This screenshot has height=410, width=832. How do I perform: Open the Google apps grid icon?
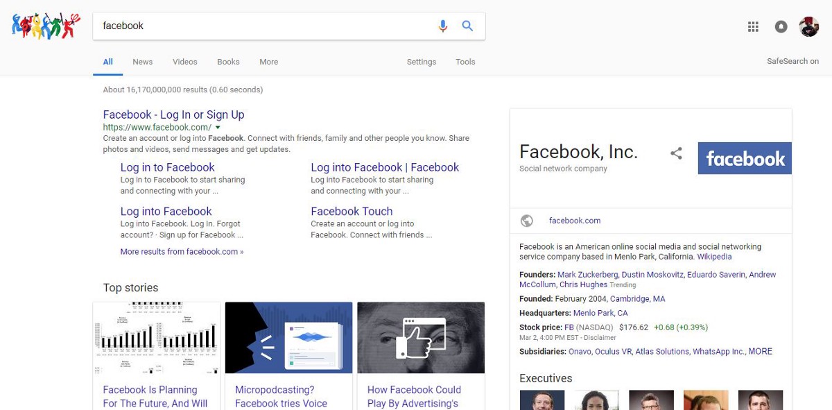[753, 26]
